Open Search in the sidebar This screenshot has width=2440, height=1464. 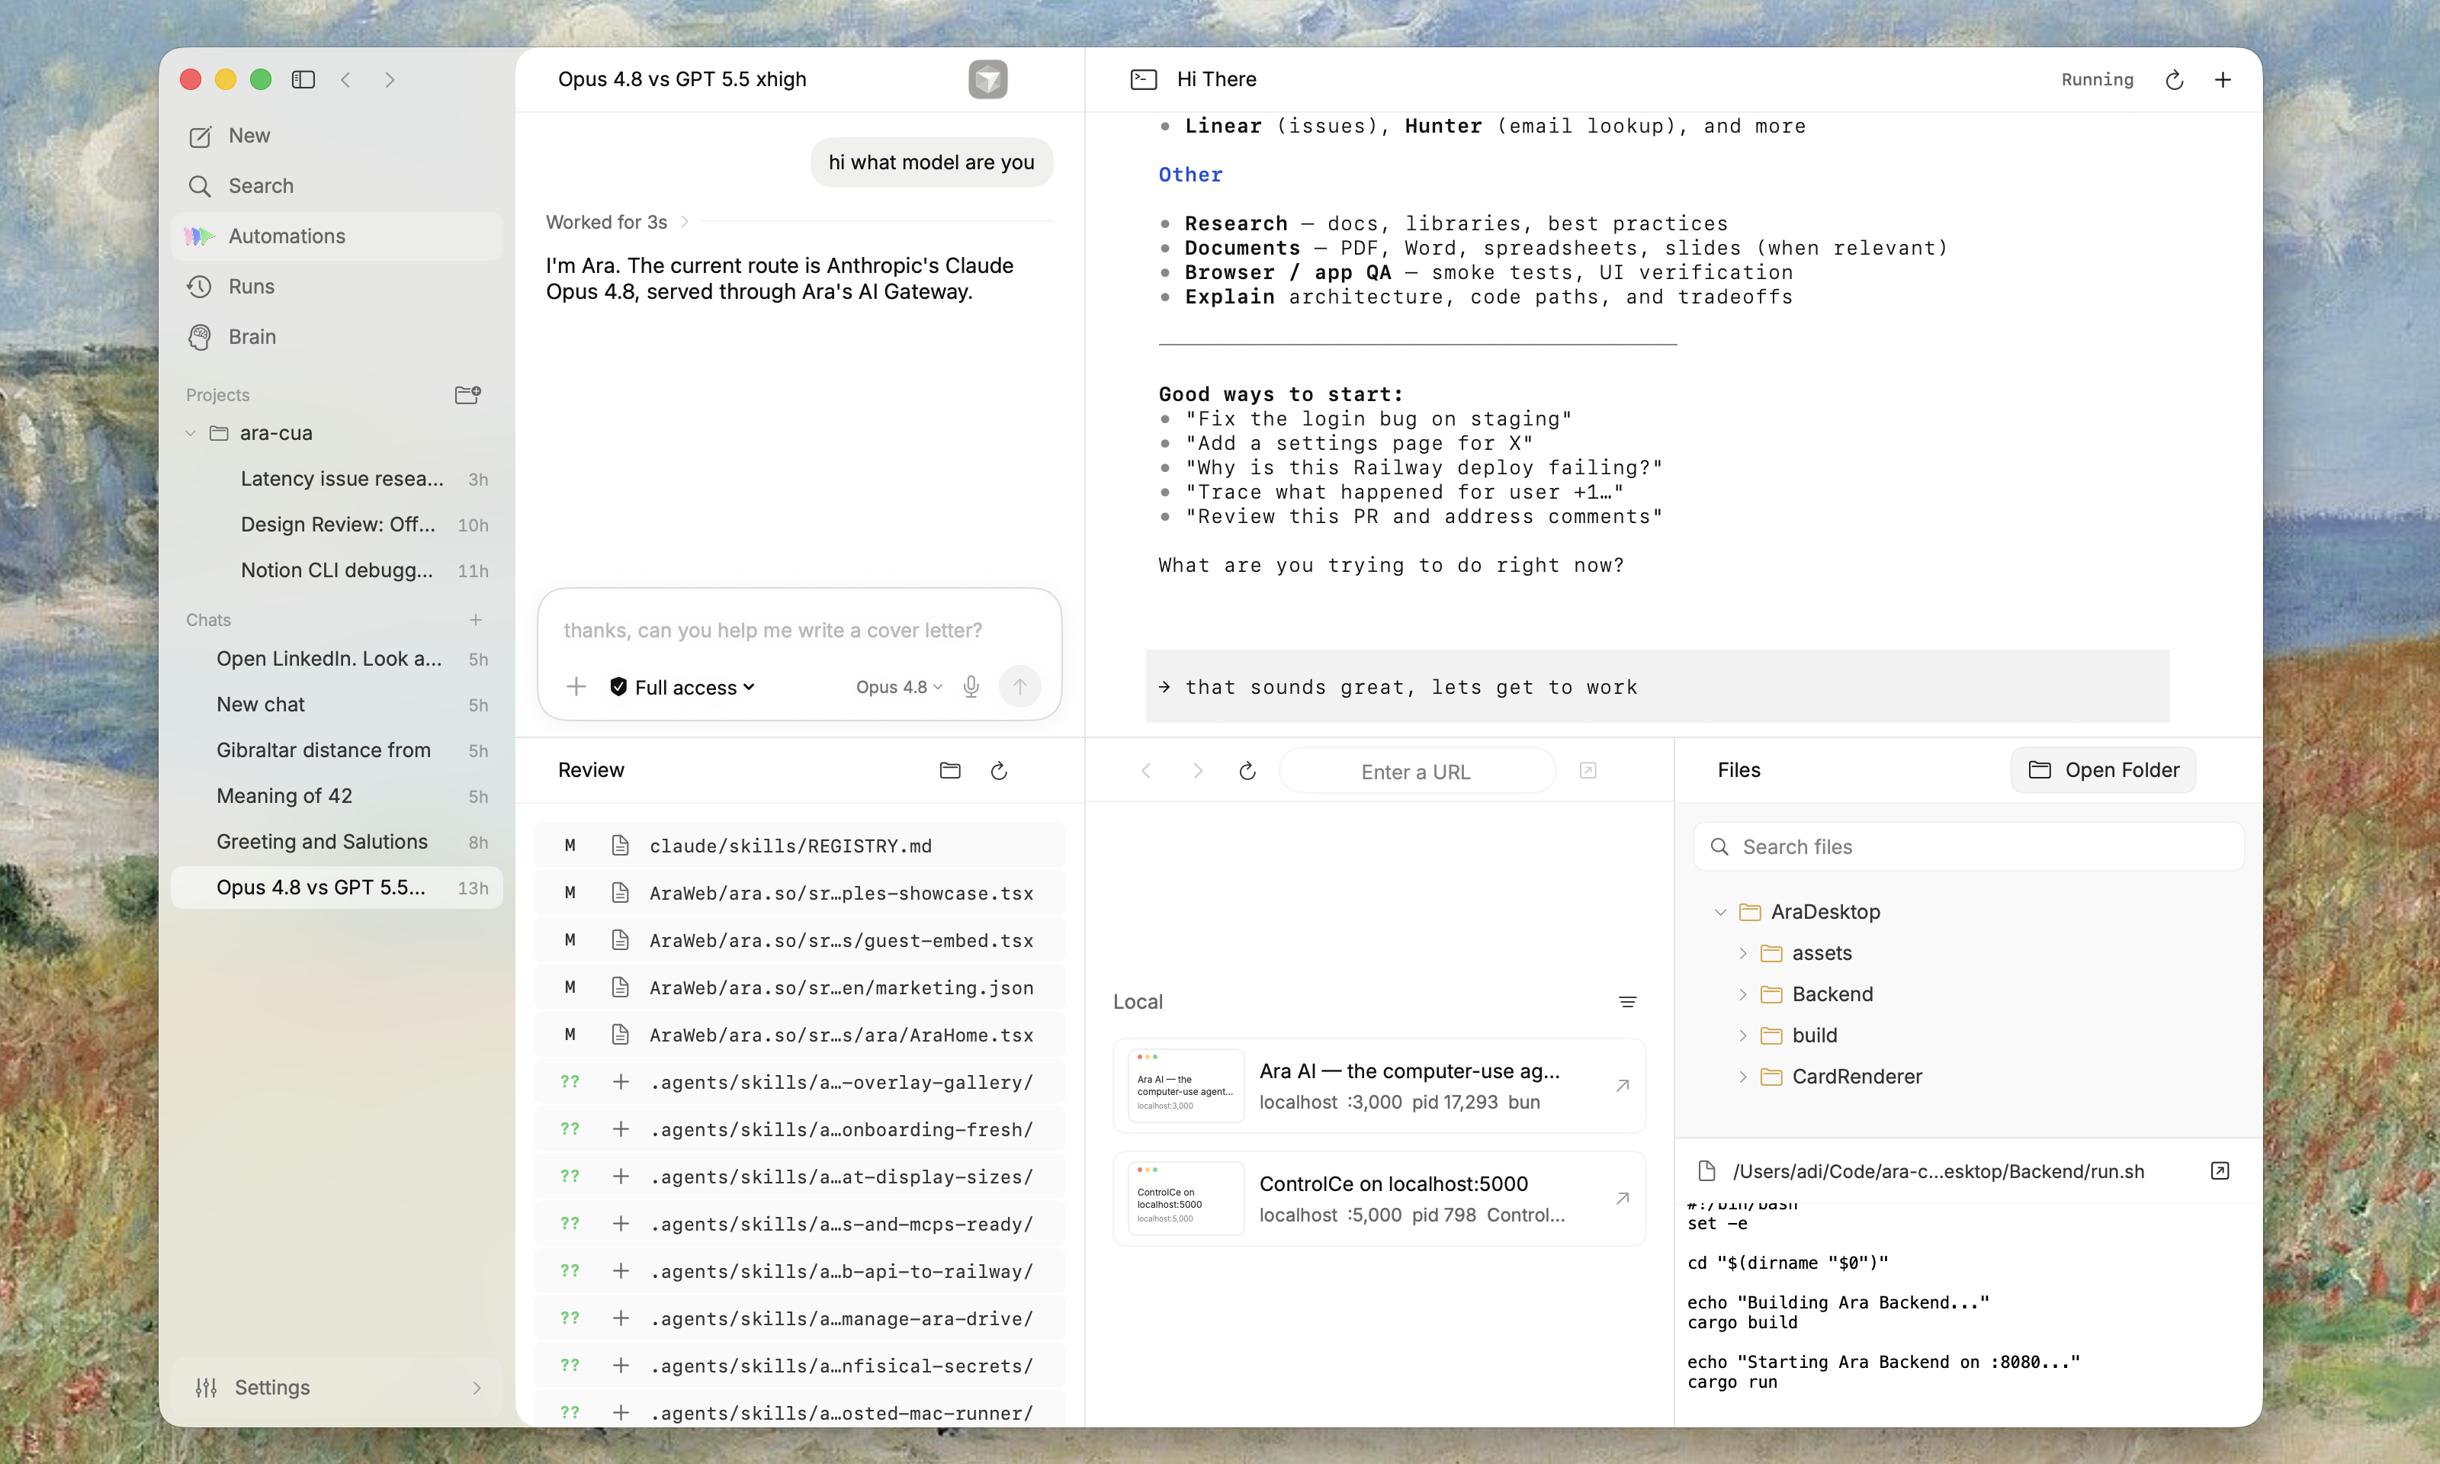point(337,185)
